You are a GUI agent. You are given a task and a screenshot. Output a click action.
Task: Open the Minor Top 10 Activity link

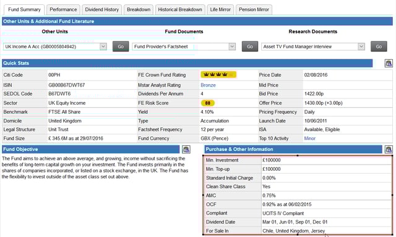[x=310, y=139]
